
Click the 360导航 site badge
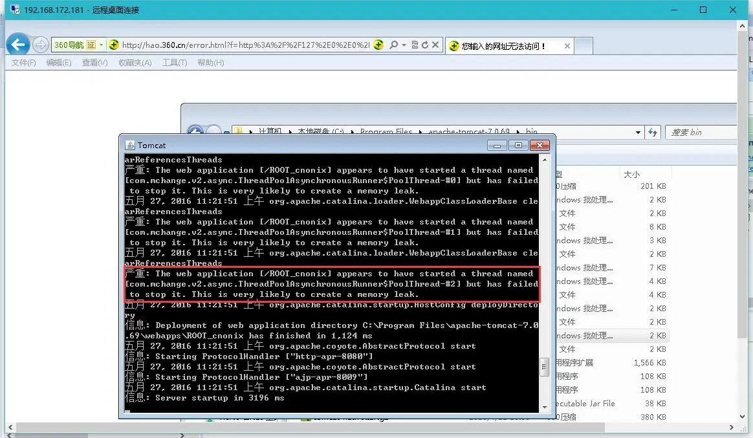click(69, 45)
